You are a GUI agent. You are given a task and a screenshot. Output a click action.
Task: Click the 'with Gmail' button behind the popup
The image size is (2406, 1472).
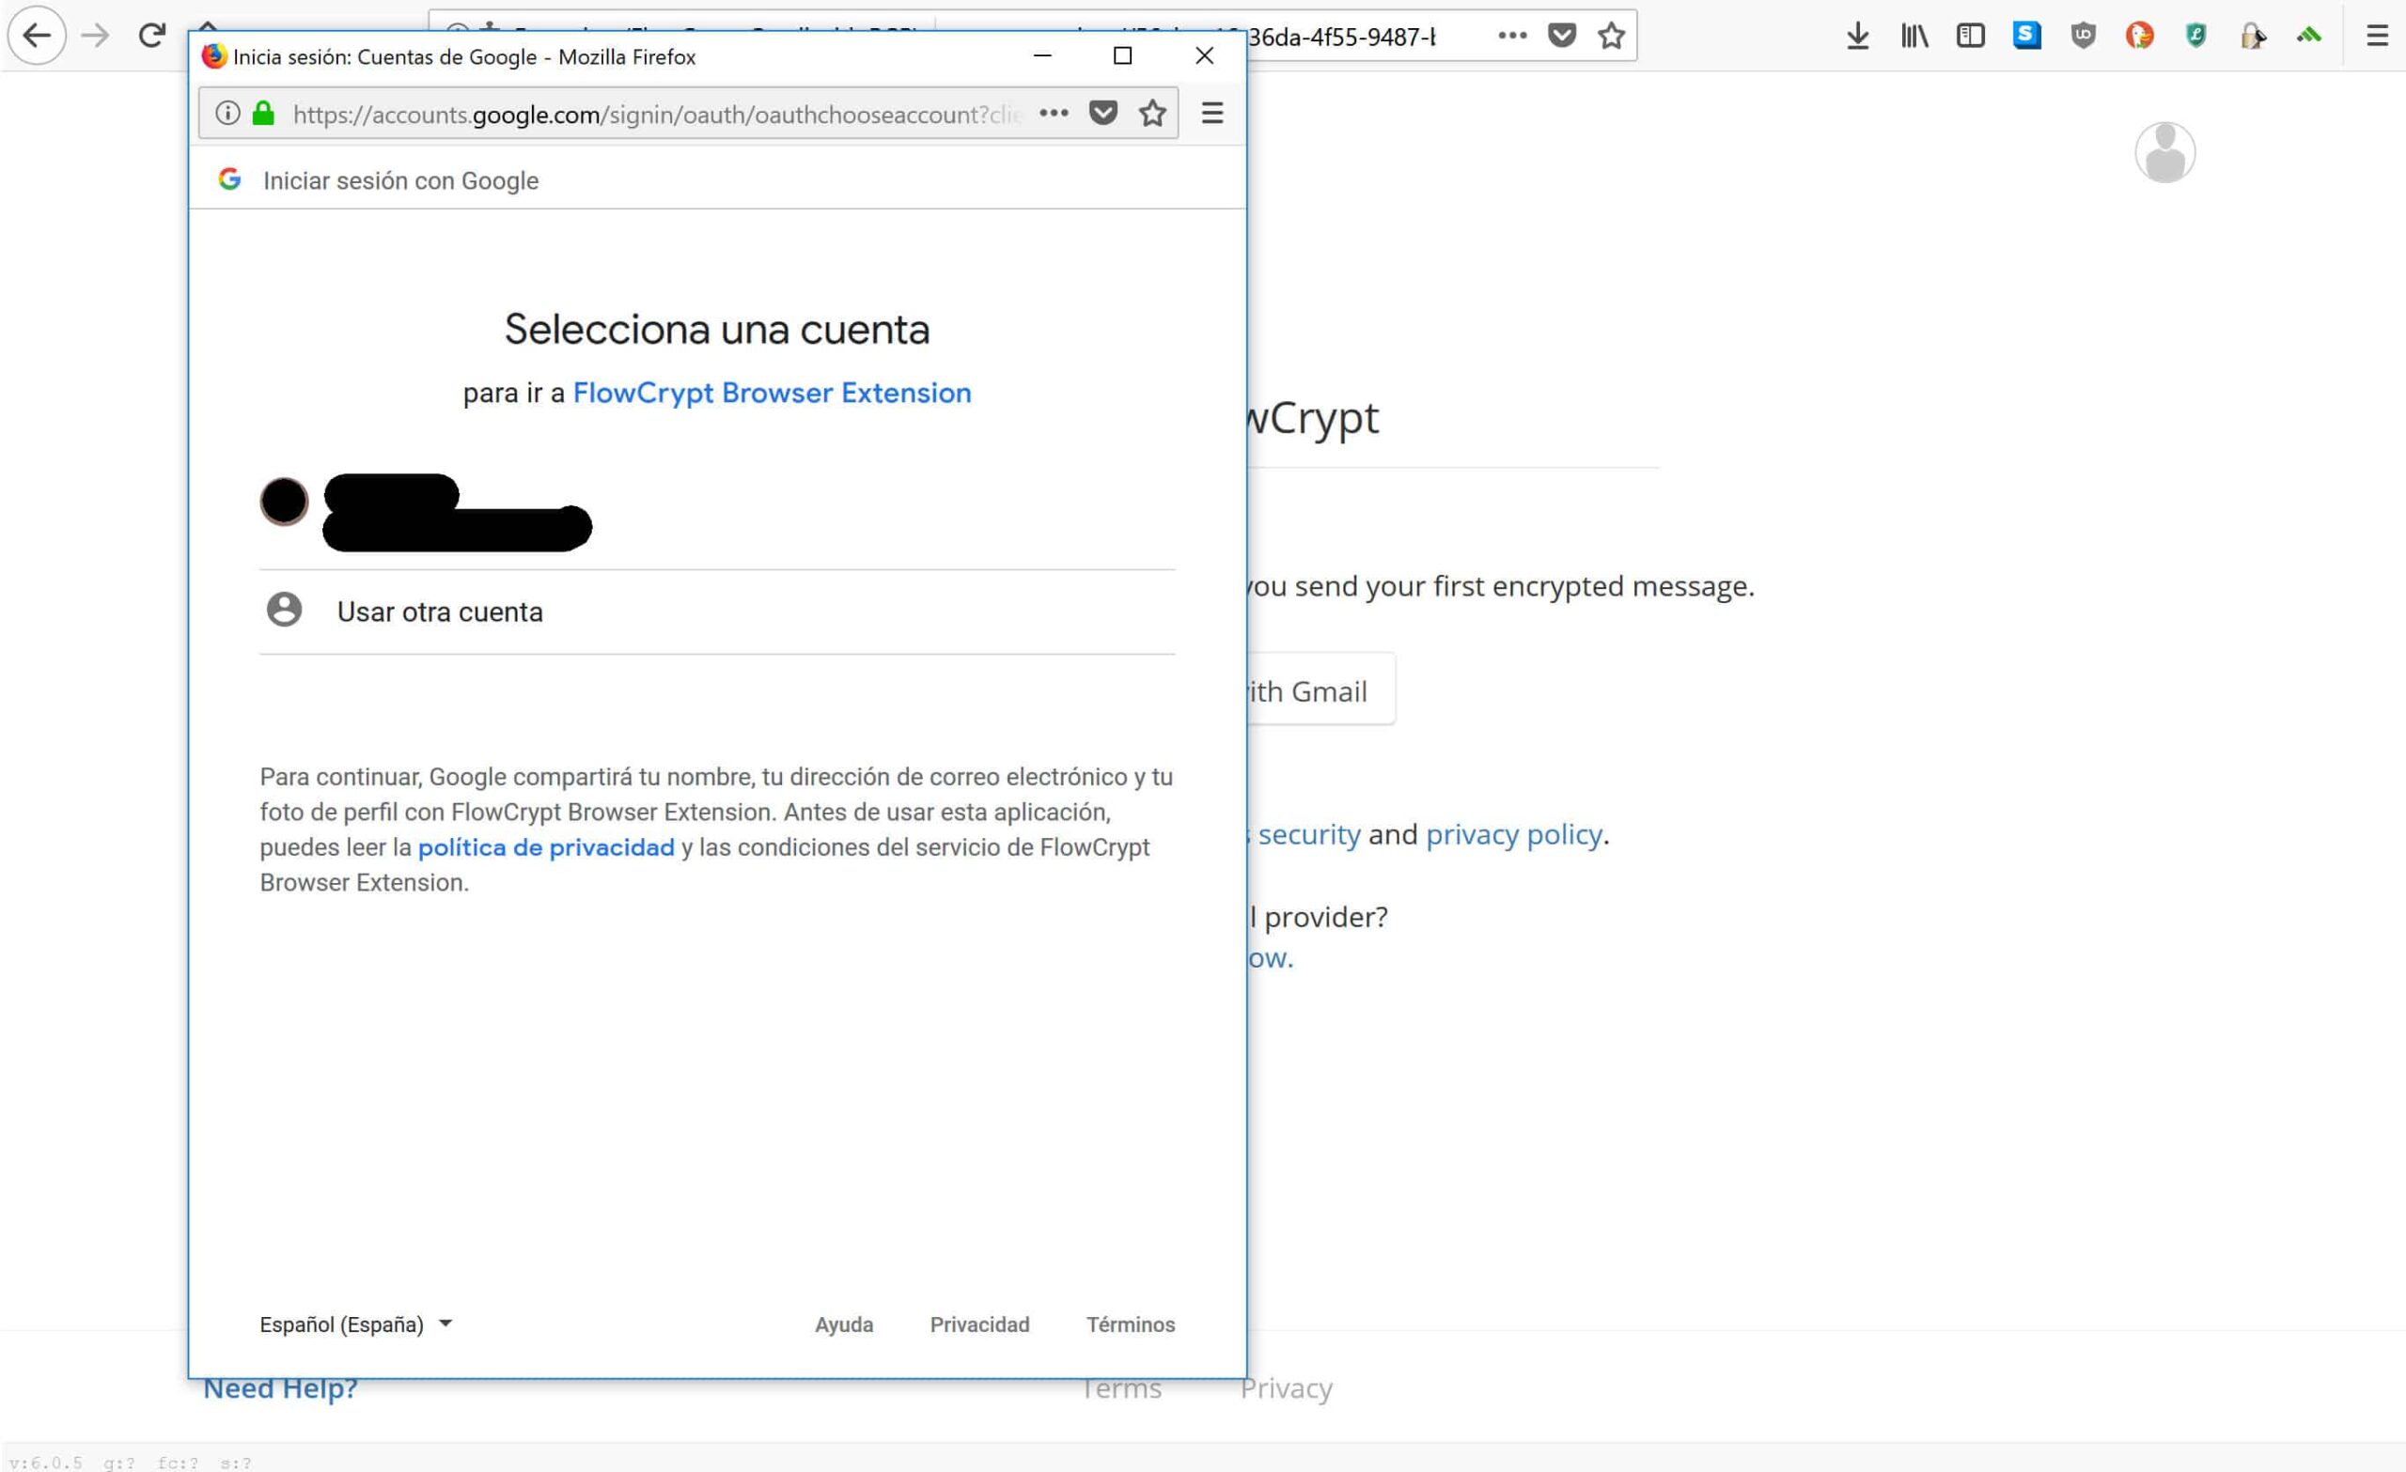coord(1321,690)
